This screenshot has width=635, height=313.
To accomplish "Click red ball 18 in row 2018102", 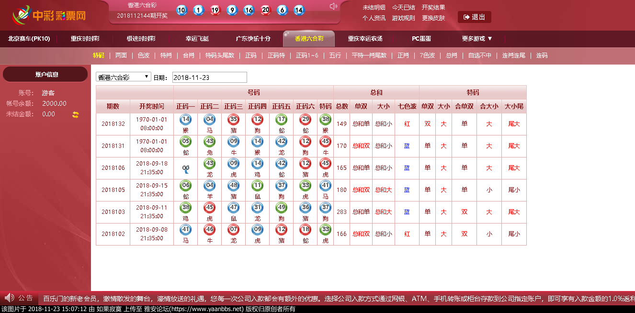I will [x=305, y=230].
